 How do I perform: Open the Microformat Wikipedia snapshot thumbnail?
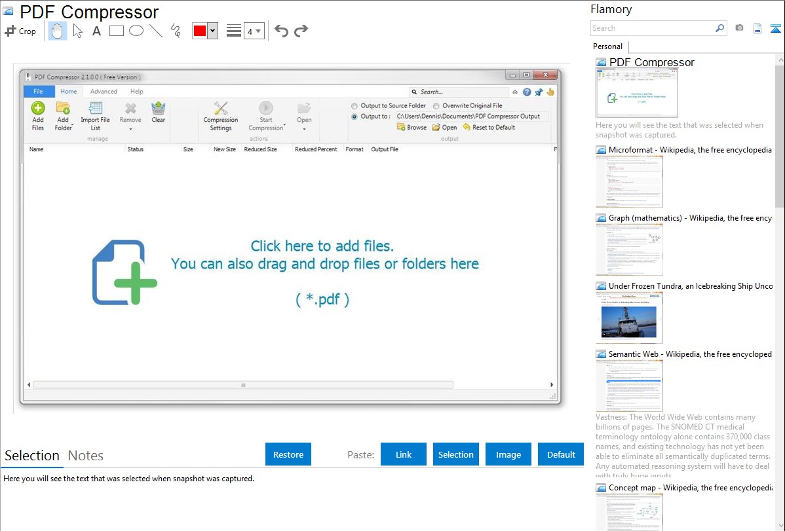tap(629, 181)
